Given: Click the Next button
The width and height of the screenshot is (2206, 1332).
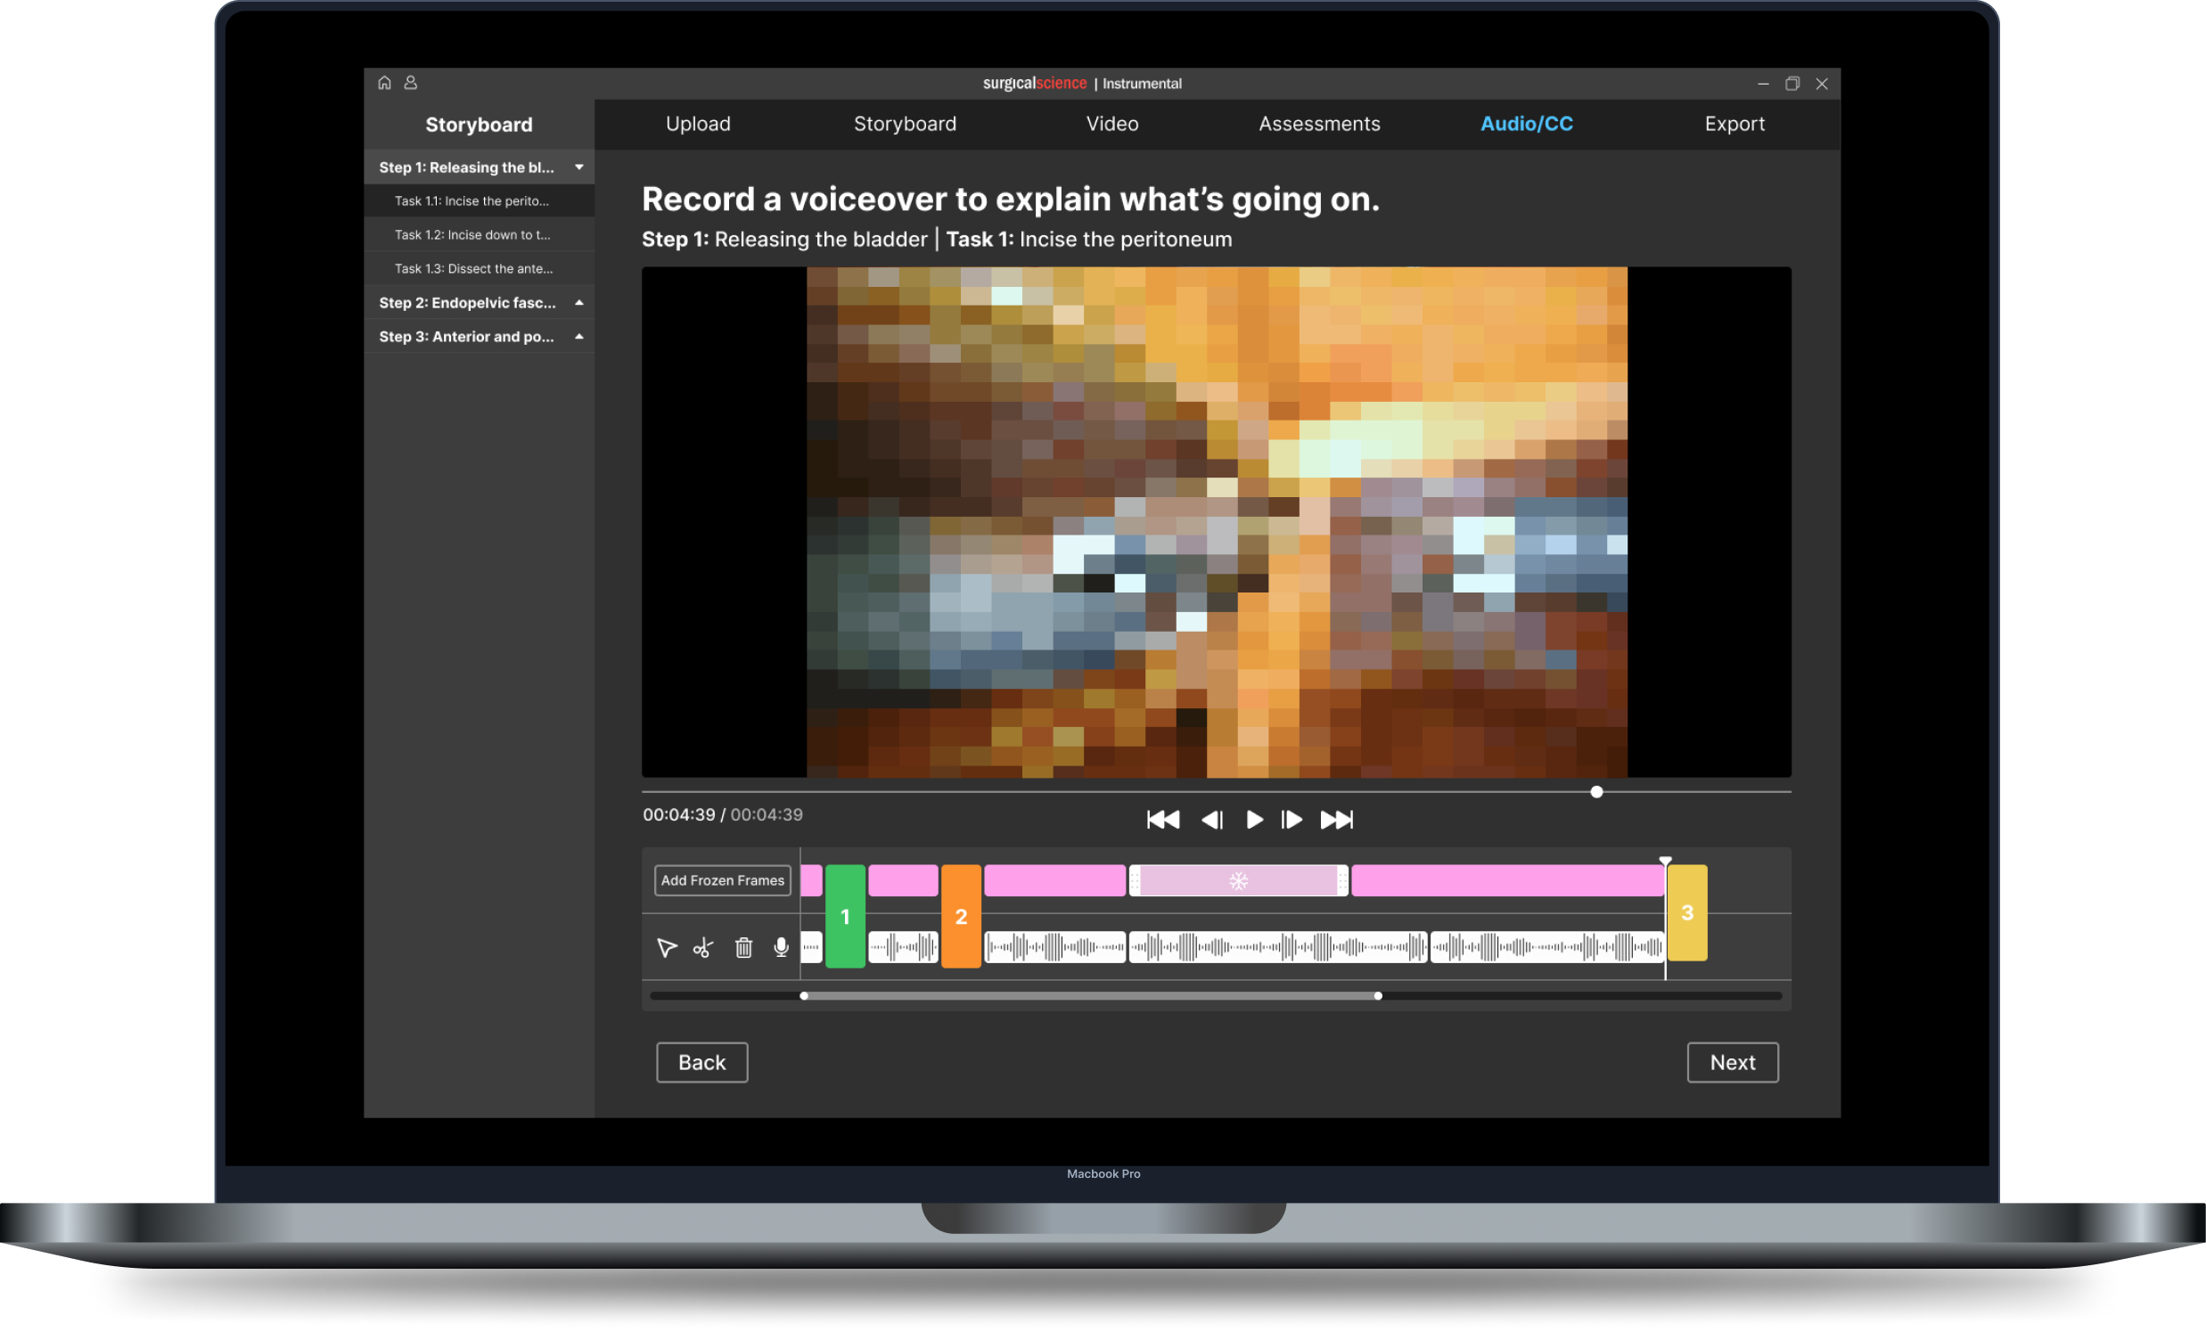Looking at the screenshot, I should click(x=1733, y=1062).
